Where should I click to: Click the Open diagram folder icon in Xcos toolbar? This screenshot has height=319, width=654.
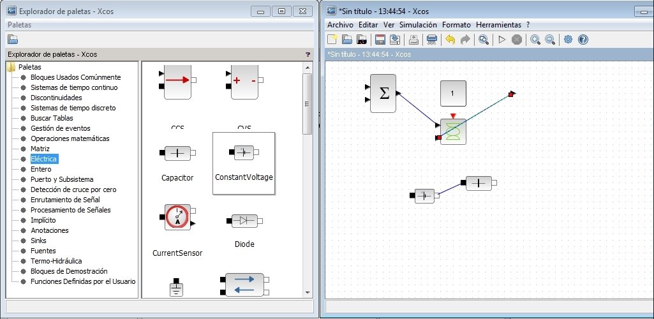coord(347,40)
